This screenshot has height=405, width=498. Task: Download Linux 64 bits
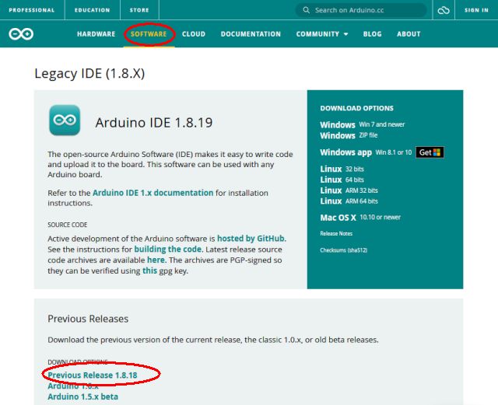(342, 180)
